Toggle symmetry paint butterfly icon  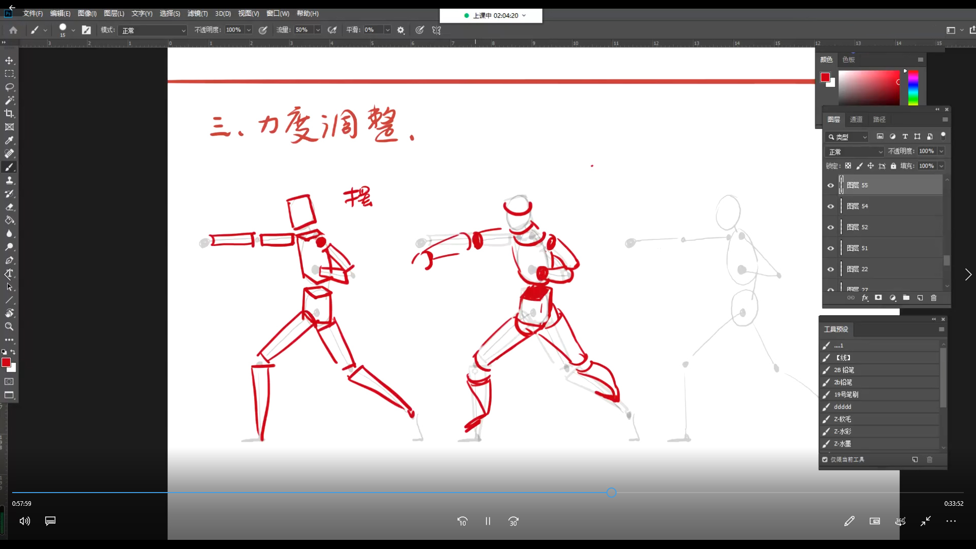pos(436,30)
